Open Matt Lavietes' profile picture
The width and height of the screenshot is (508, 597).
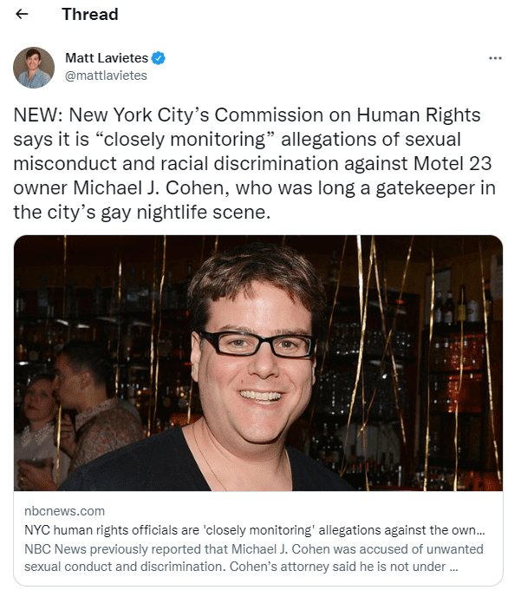click(x=34, y=68)
